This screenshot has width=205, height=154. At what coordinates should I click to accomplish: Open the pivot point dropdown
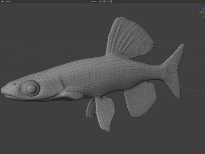[x=100, y=1]
